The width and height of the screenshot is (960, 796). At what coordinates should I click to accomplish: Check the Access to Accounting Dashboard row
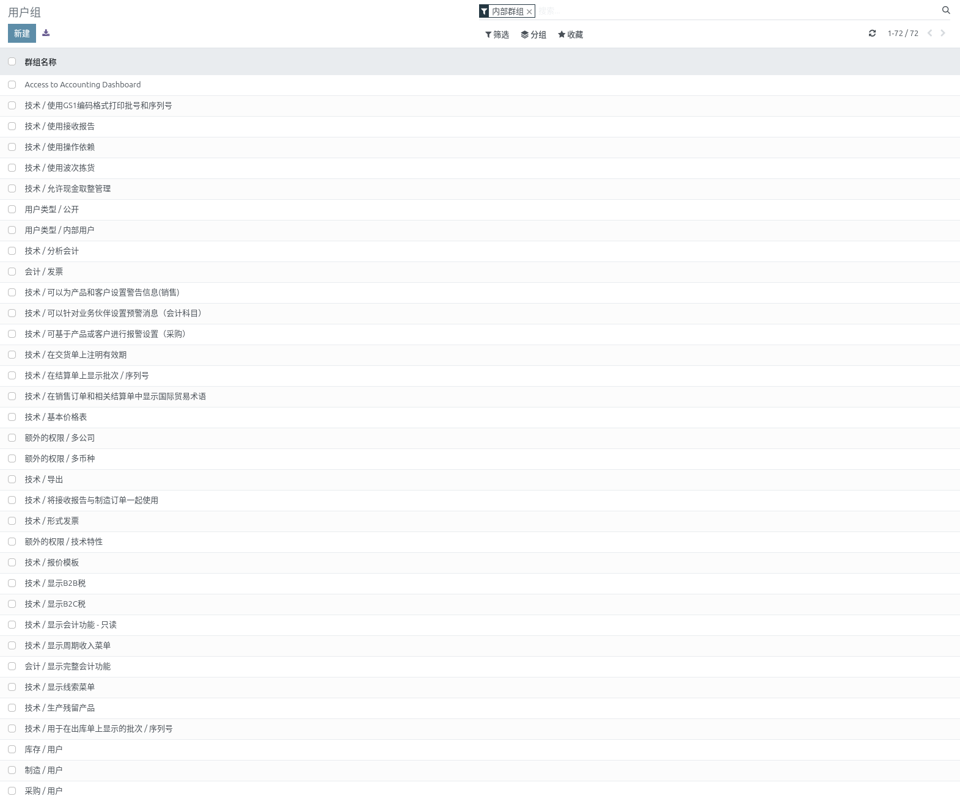tap(12, 85)
